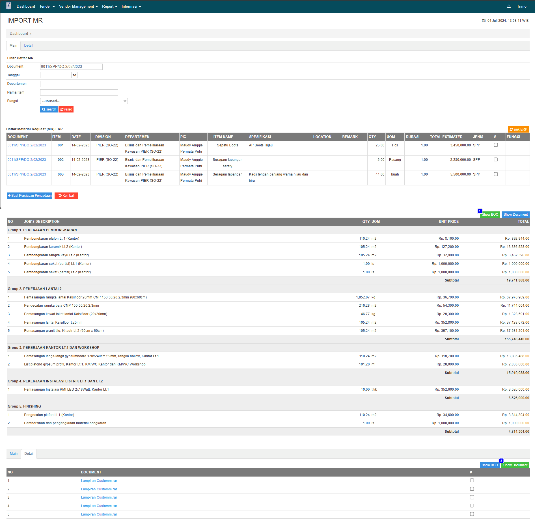Expand the Vendor Management dropdown
Screen dimensions: 535x524
pyautogui.click(x=78, y=7)
